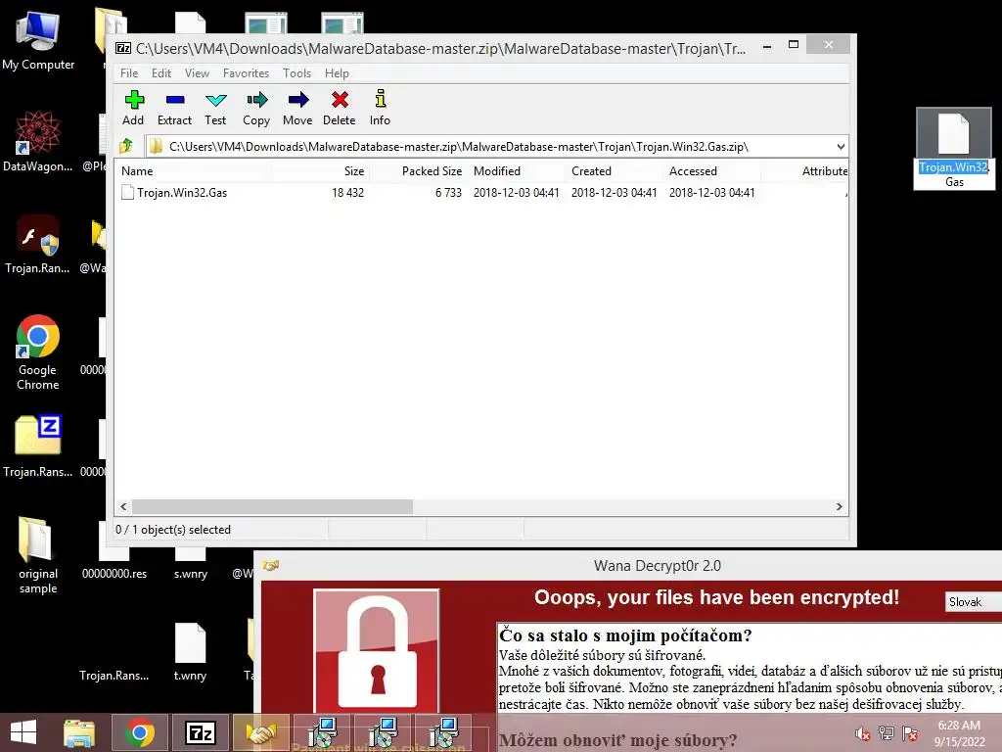Extract files using the Extract icon

(x=174, y=108)
